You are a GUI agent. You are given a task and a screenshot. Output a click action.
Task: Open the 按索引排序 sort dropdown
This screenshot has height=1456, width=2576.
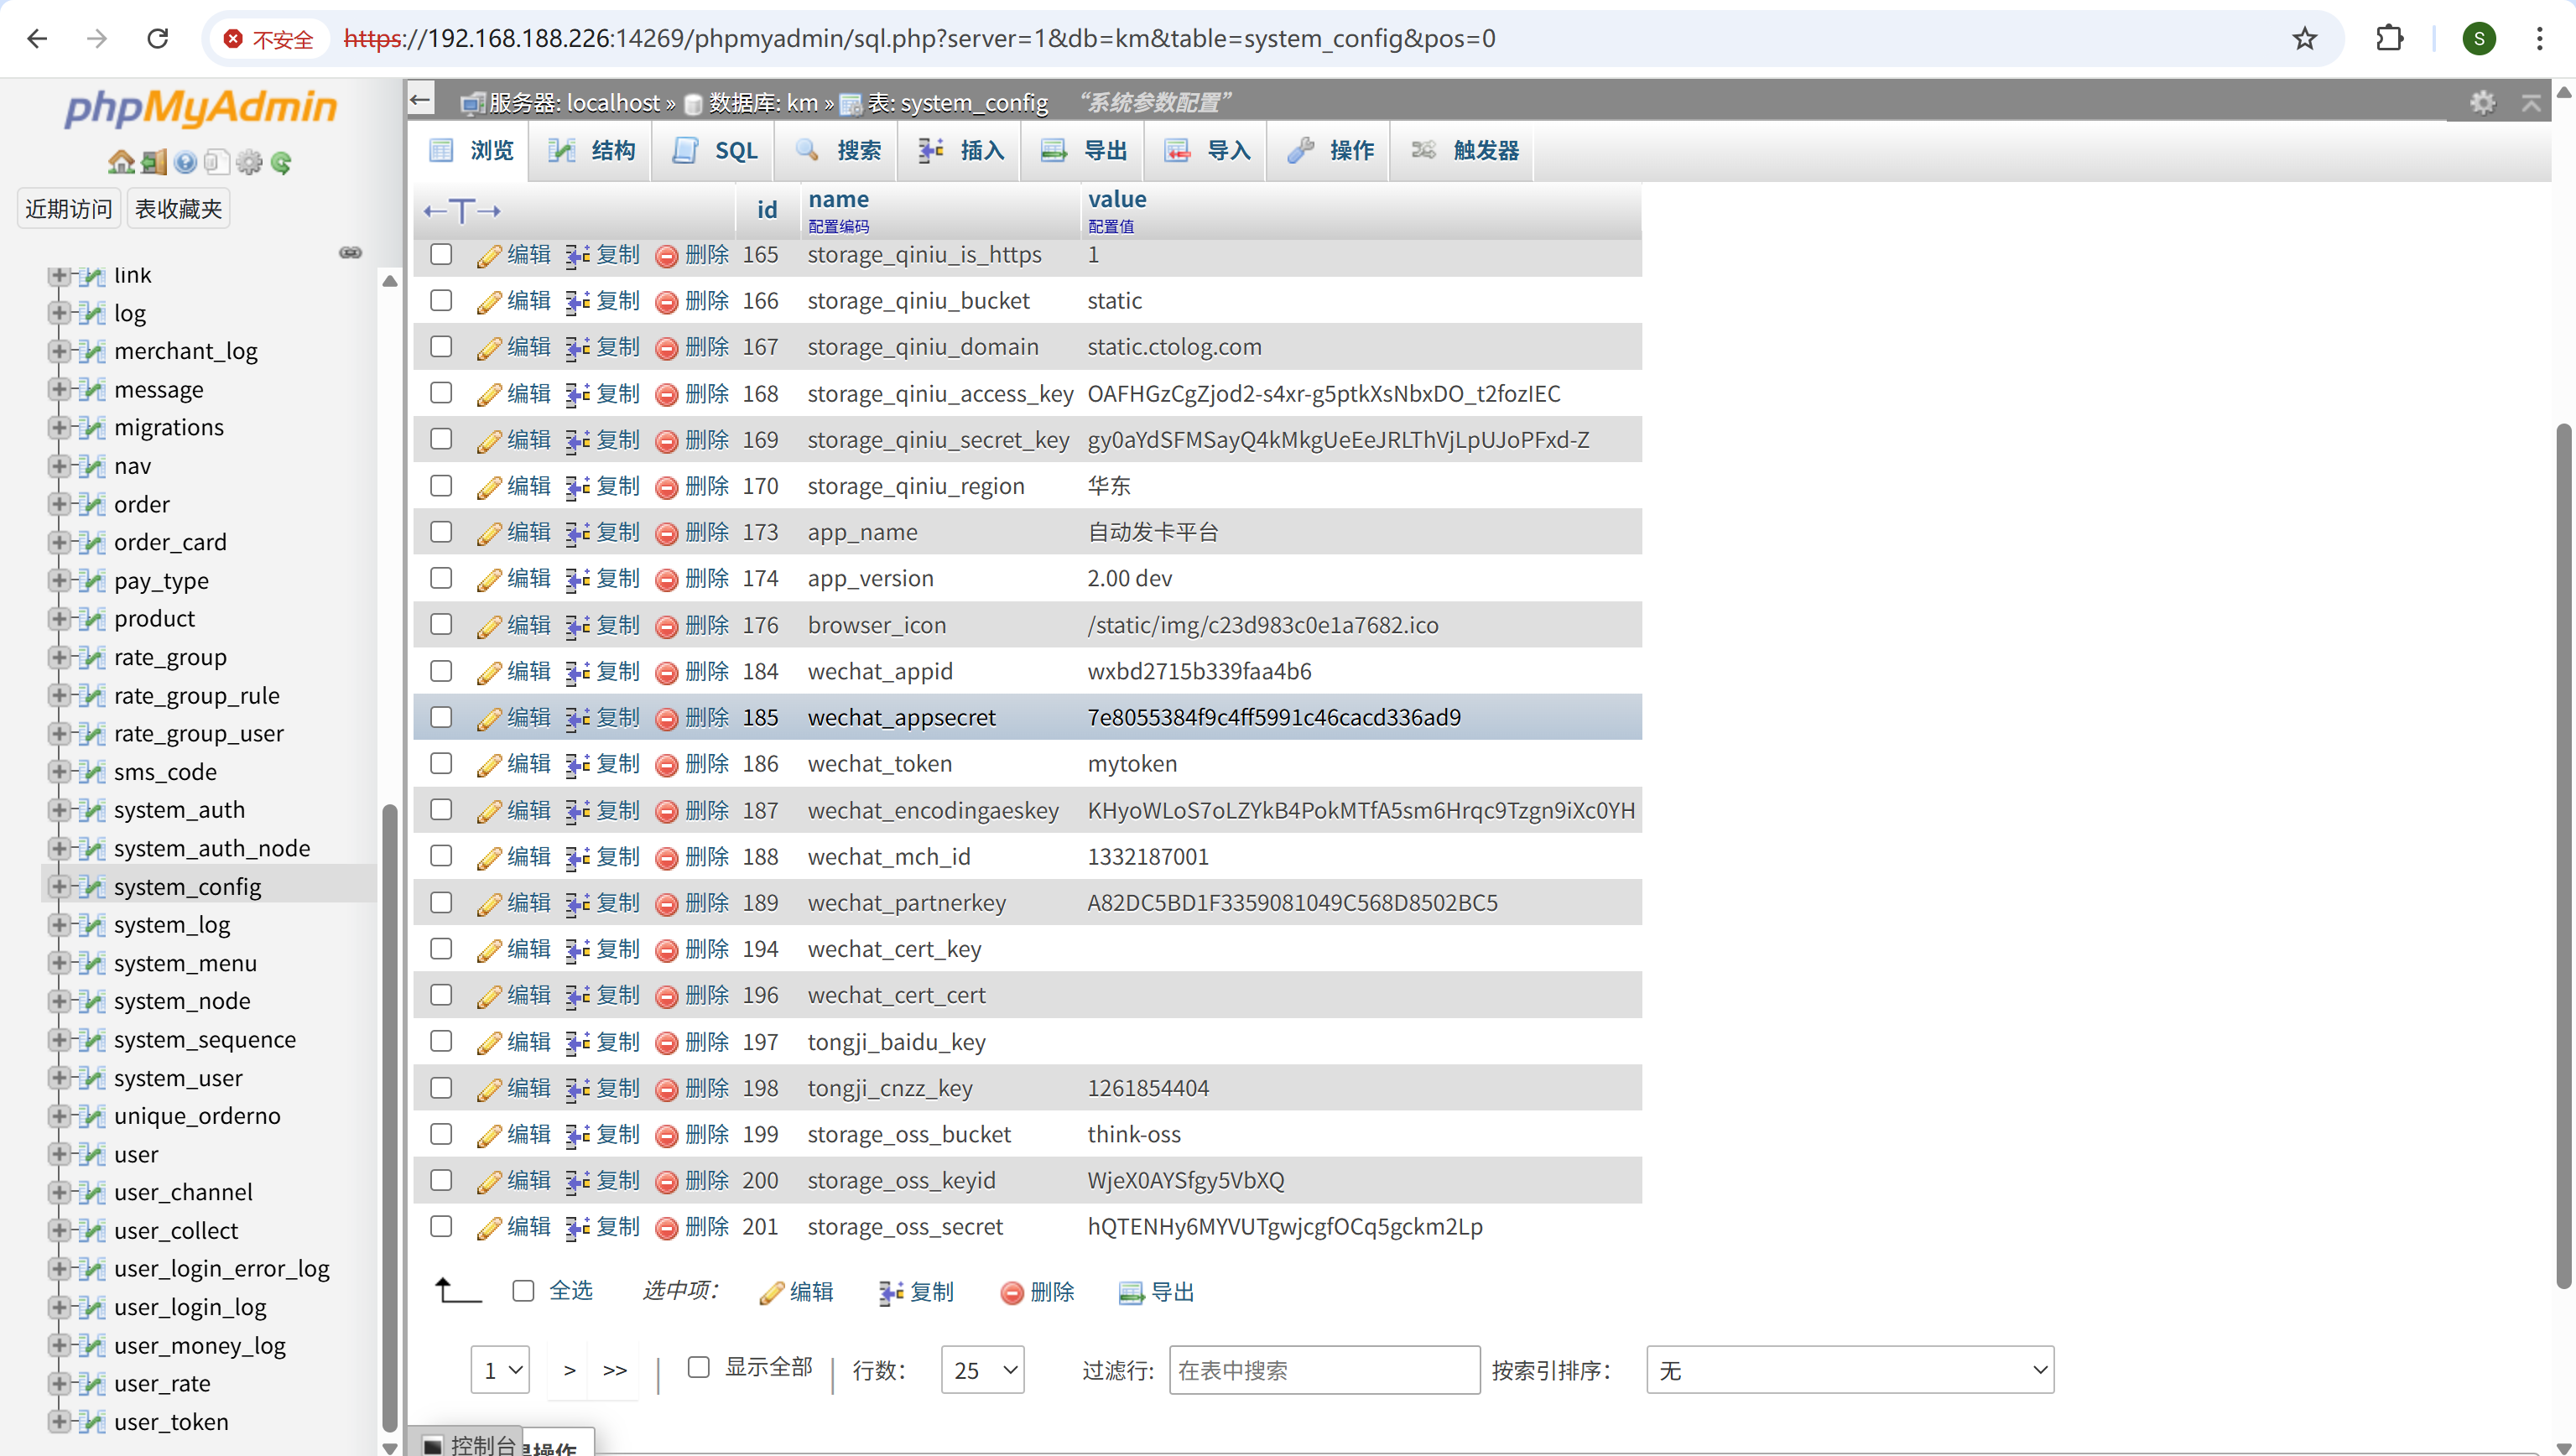point(1849,1370)
